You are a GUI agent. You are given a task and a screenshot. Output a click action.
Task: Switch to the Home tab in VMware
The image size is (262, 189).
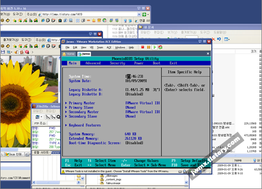click(x=69, y=54)
